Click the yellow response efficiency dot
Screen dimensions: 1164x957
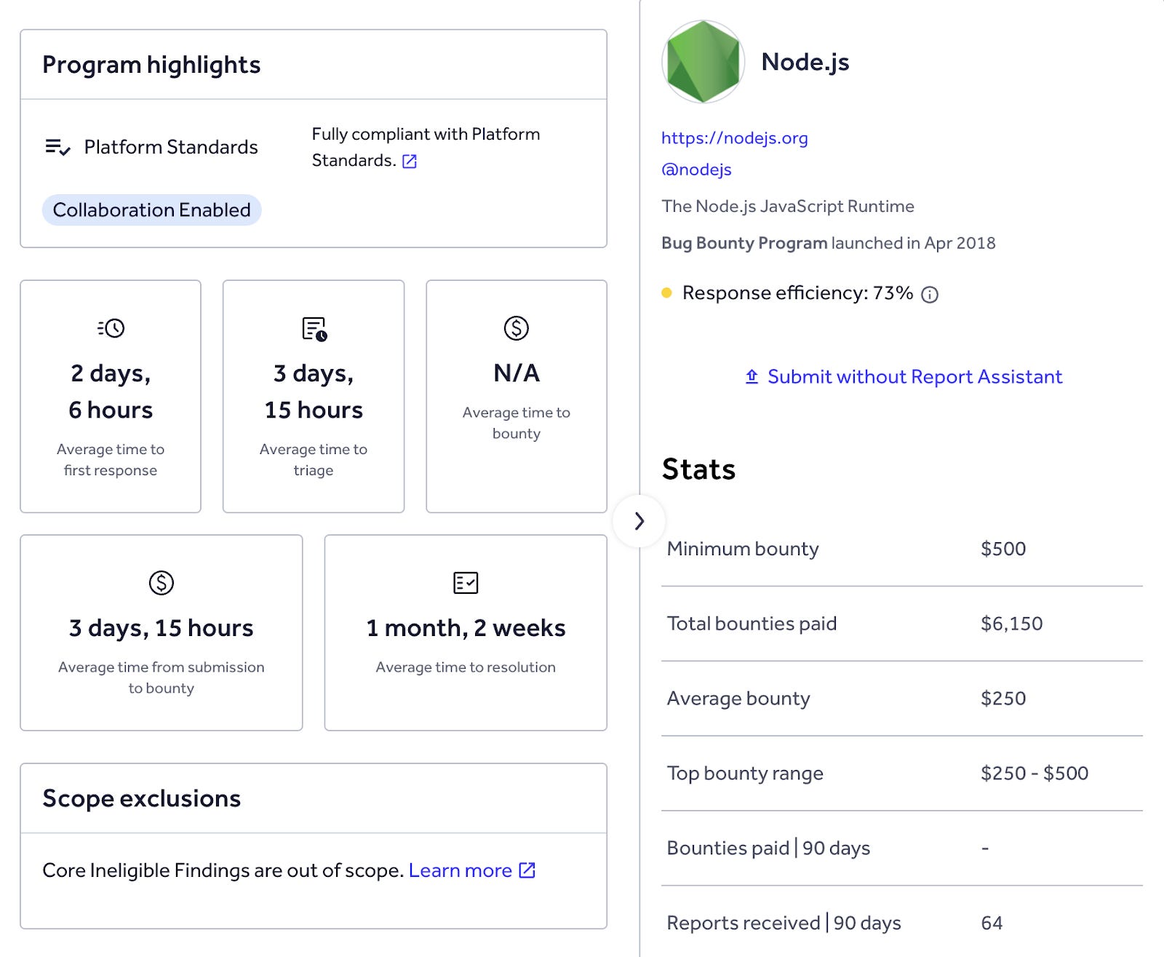[x=666, y=293]
